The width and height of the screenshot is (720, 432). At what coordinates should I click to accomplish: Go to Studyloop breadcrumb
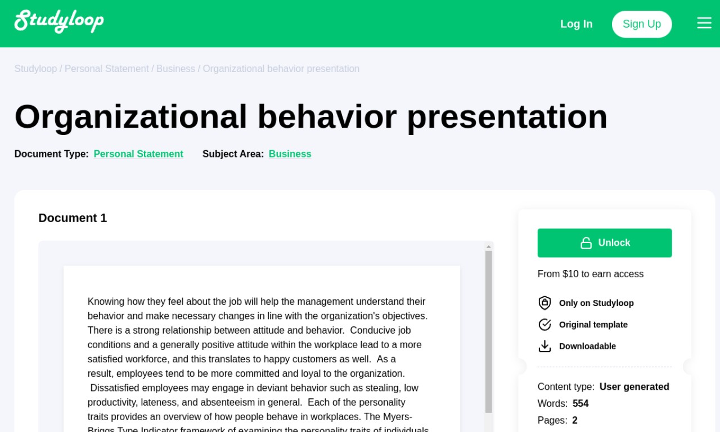click(35, 69)
